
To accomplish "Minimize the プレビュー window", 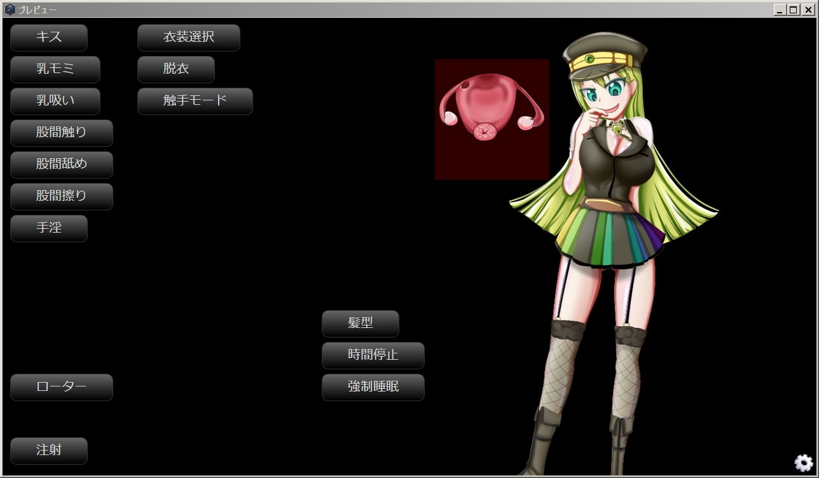I will point(780,10).
